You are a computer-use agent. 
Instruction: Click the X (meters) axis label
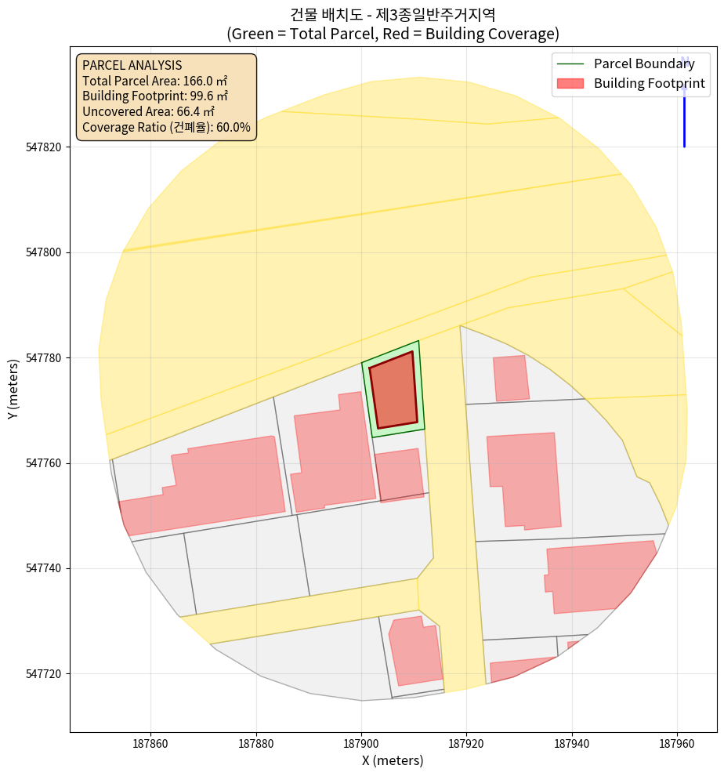coord(393,760)
